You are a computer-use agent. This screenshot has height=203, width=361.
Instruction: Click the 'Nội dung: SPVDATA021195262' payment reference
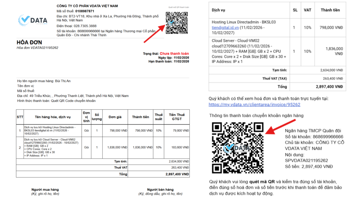click(x=306, y=158)
